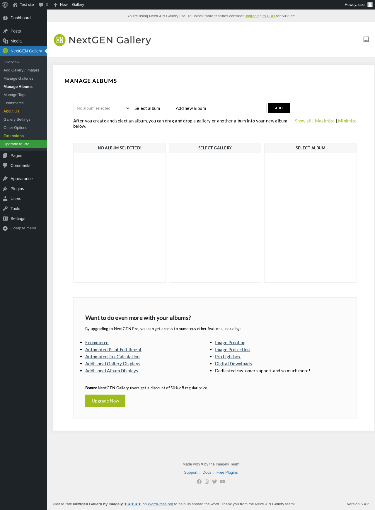Rate the plugin via five-star link
The image size is (375, 510).
click(133, 504)
